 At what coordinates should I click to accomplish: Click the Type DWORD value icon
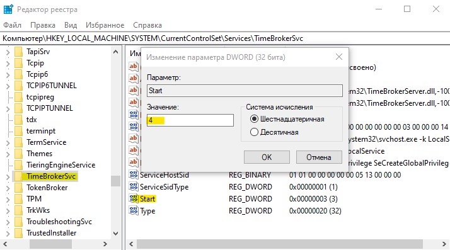134,210
